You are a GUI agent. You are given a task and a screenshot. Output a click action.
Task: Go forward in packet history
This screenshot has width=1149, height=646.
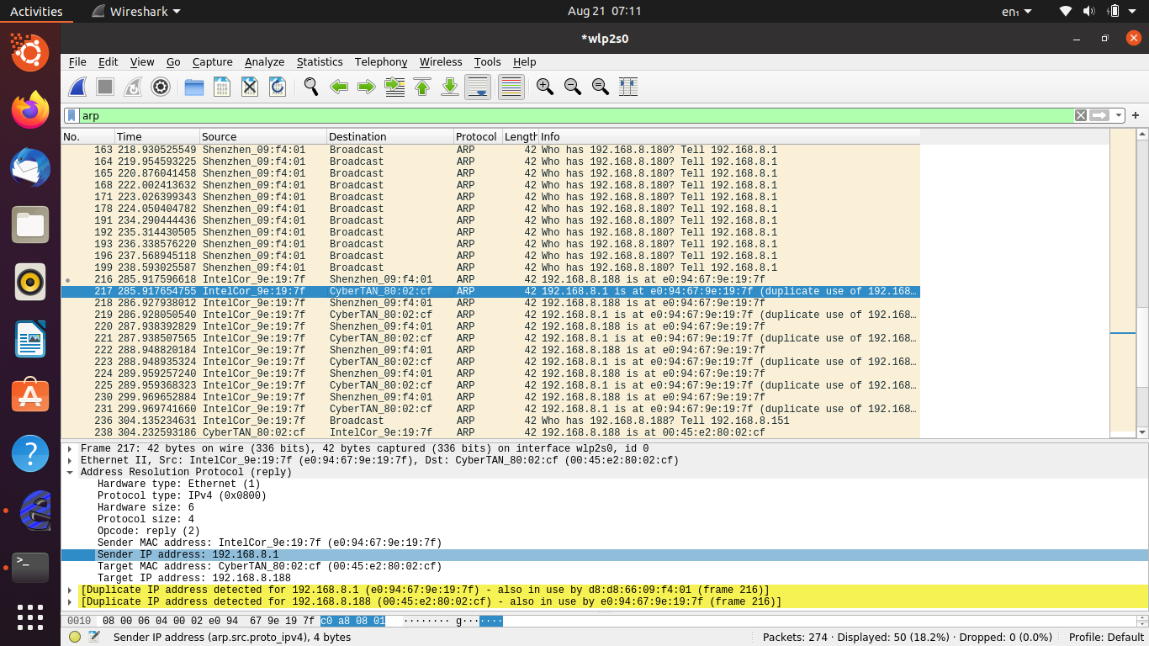366,87
